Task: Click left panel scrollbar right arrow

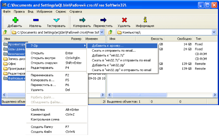Action: pyautogui.click(x=102, y=95)
